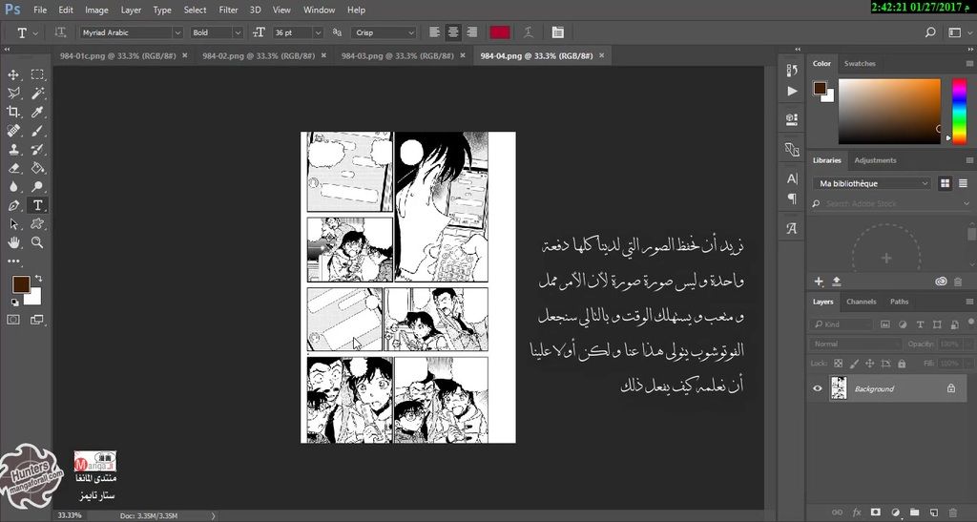Select the Brush tool

(x=37, y=131)
